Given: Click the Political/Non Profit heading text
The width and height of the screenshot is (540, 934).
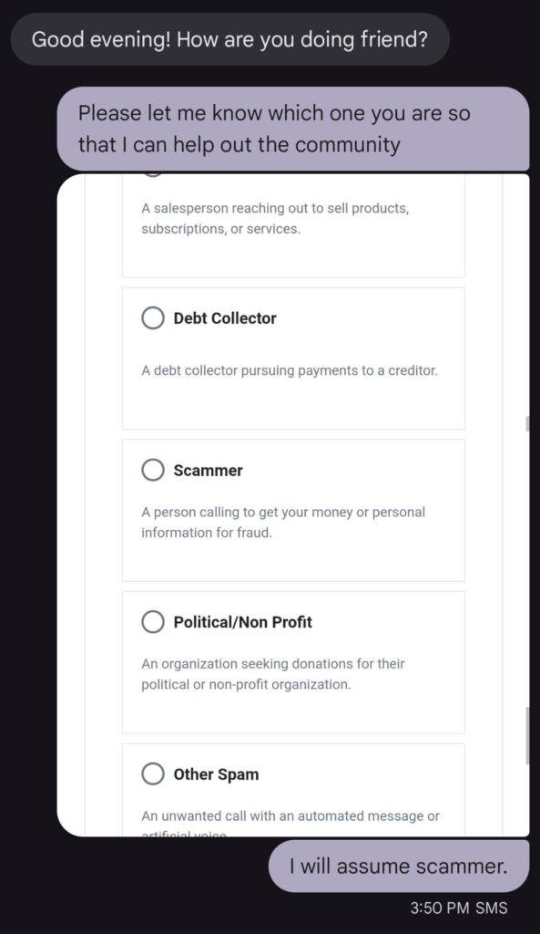Looking at the screenshot, I should tap(242, 622).
